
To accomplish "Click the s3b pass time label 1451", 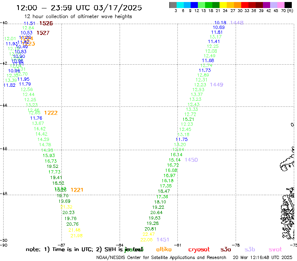I will click(163, 240).
